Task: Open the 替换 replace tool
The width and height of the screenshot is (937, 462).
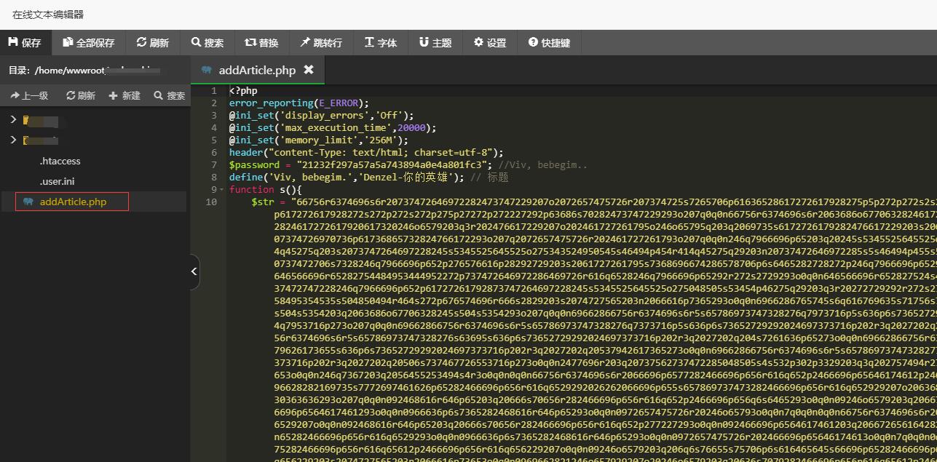Action: coord(261,43)
